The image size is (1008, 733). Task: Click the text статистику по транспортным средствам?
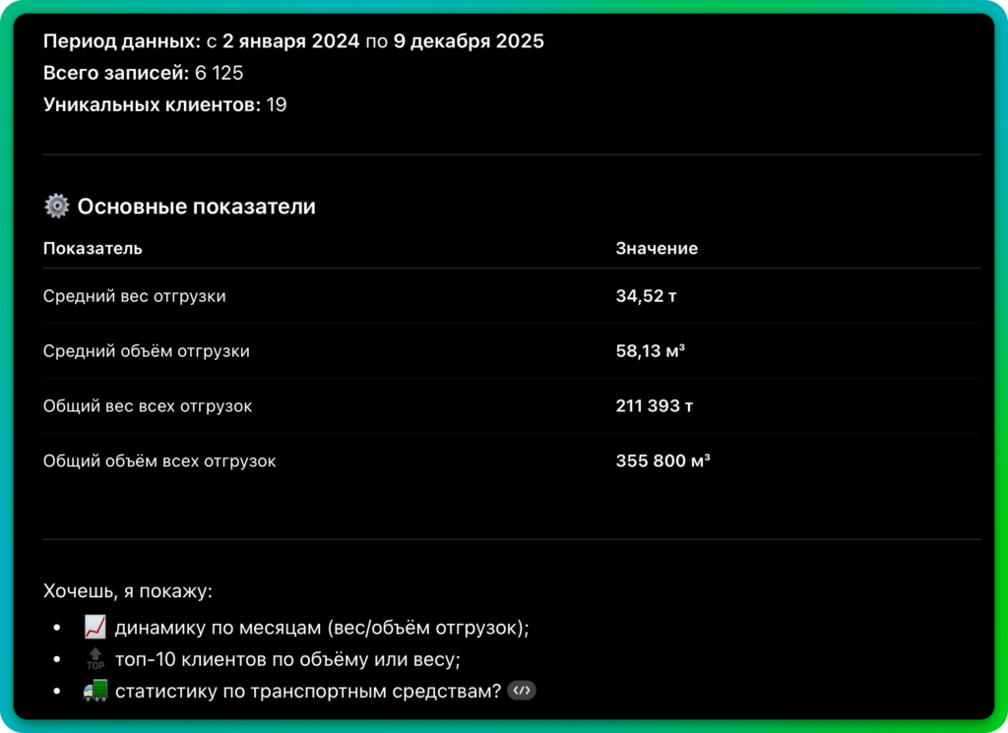308,692
